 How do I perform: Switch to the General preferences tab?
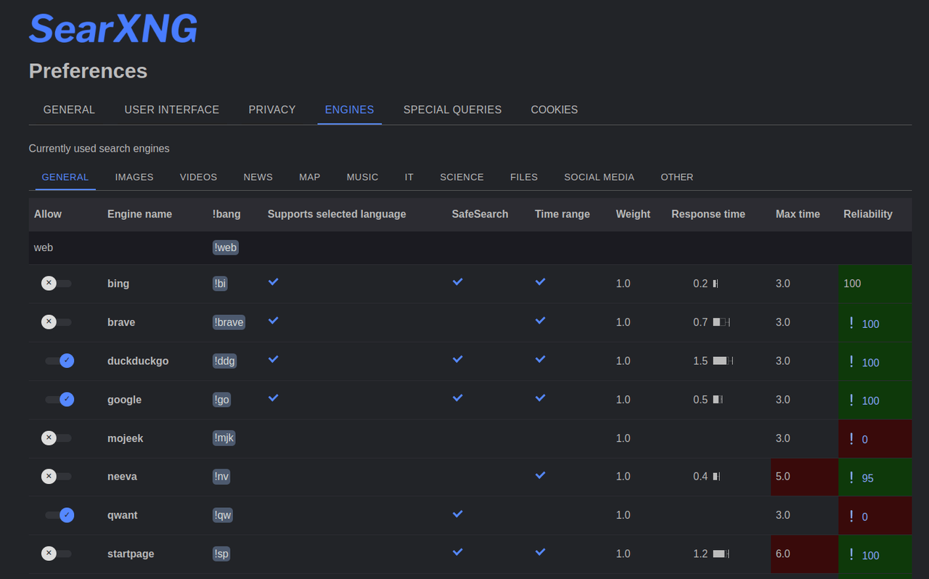[x=69, y=110]
